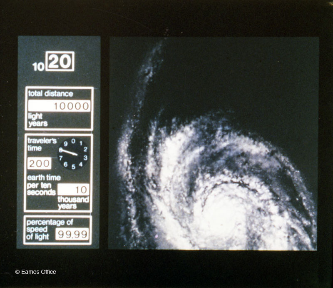Click the earth time field showing 10
The height and width of the screenshot is (288, 333).
coord(73,190)
